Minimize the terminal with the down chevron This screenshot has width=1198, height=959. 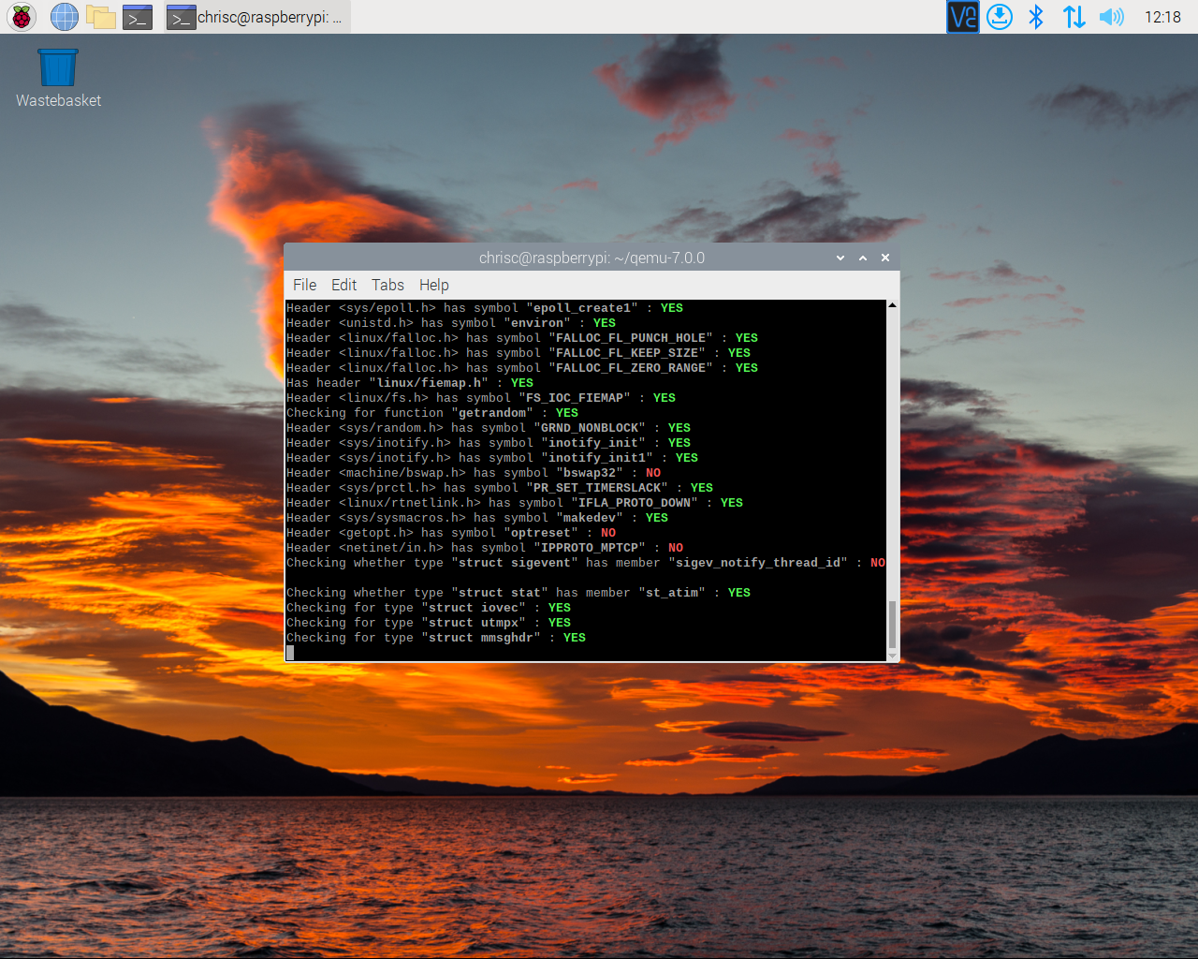pyautogui.click(x=840, y=258)
